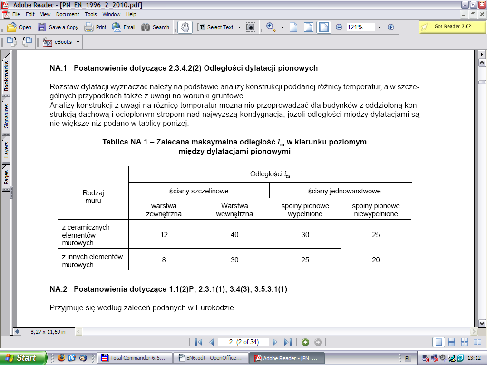Increase zoom with the plus button
Image resolution: width=487 pixels, height=365 pixels.
tap(391, 27)
